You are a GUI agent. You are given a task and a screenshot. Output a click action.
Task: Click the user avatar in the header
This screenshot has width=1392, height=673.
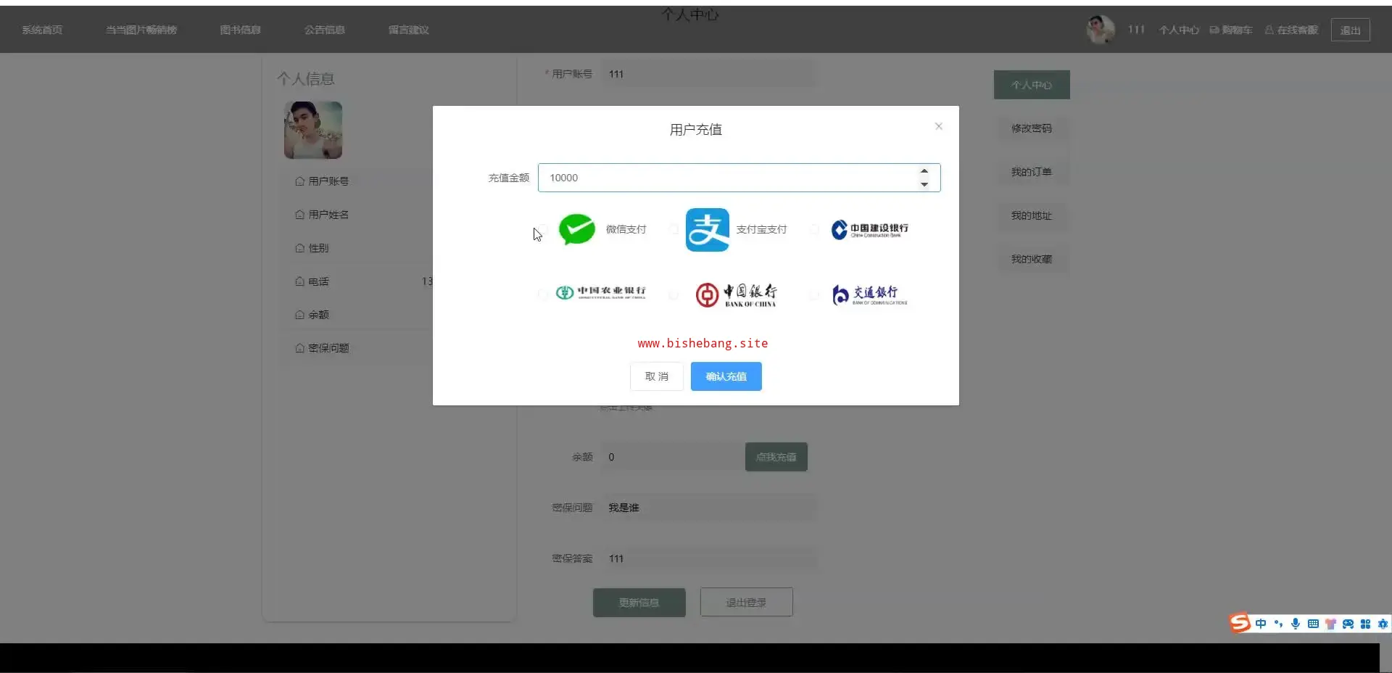point(1101,30)
